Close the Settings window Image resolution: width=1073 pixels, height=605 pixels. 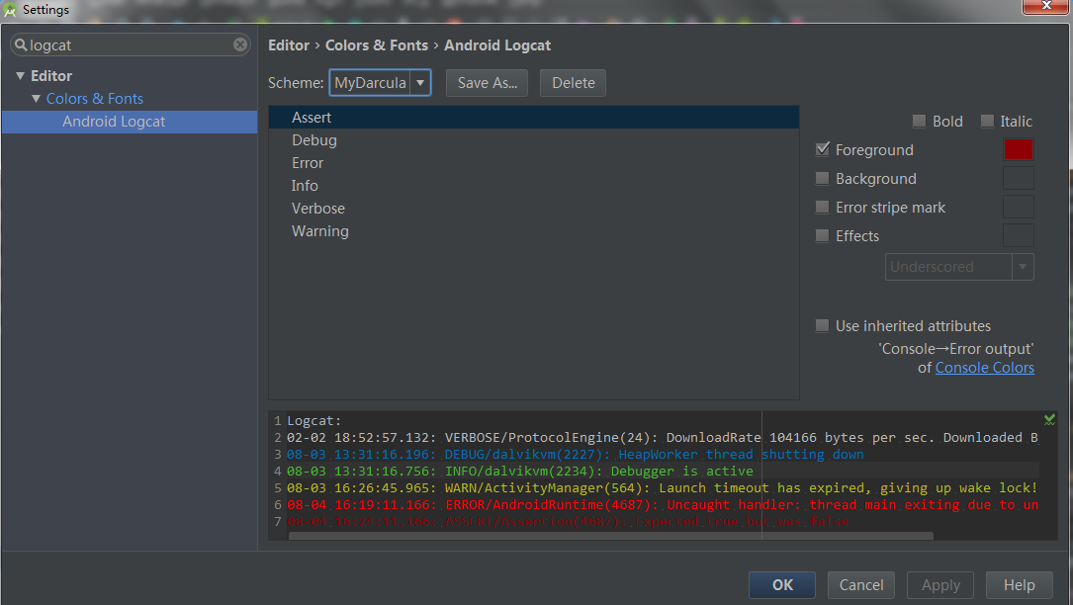point(1045,6)
